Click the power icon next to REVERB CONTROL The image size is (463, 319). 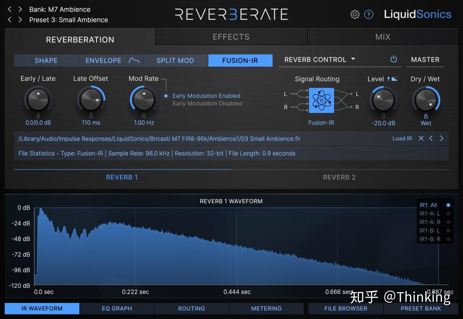(x=394, y=59)
